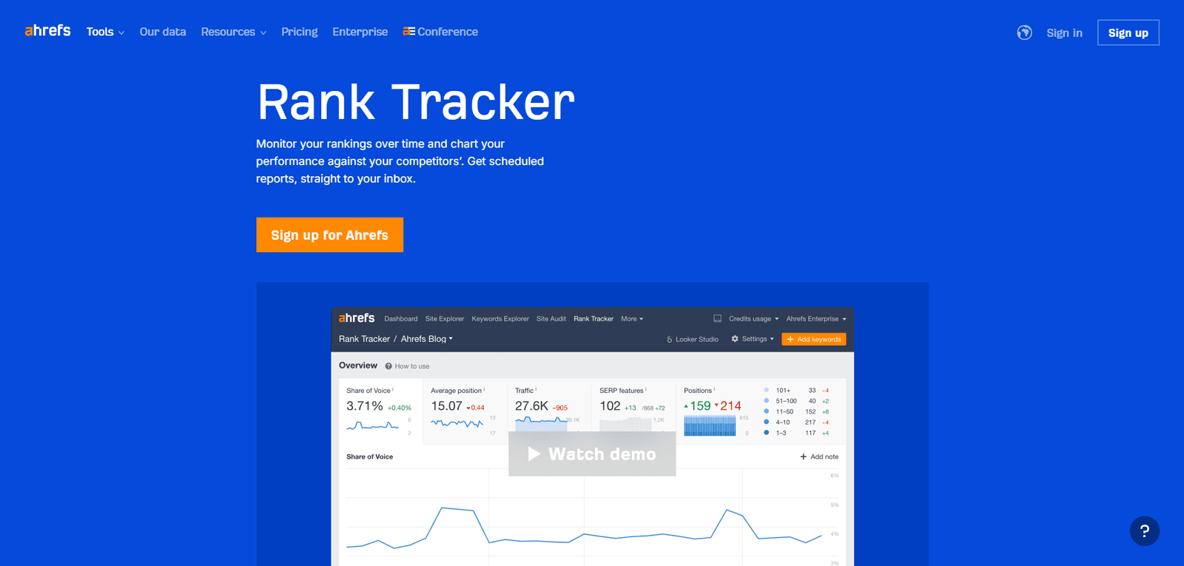This screenshot has height=566, width=1184.
Task: Select the Site Explorer tab in the demo
Action: (x=445, y=319)
